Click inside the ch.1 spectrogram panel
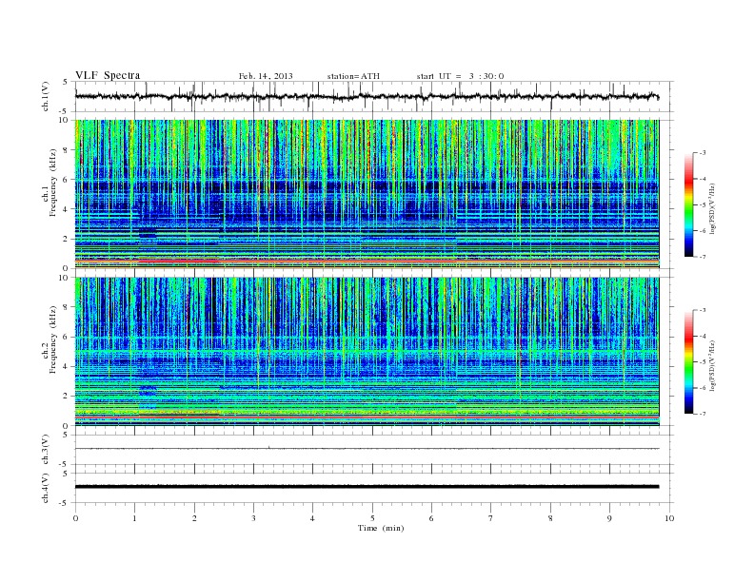Image resolution: width=754 pixels, height=582 pixels. coord(367,194)
